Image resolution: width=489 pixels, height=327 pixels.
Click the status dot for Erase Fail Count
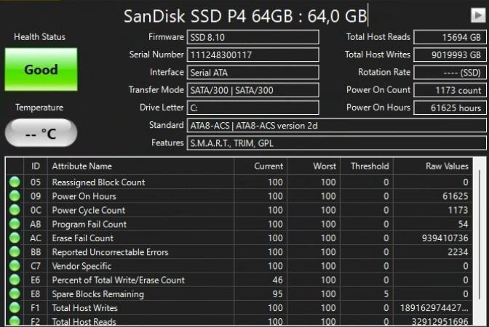point(15,238)
